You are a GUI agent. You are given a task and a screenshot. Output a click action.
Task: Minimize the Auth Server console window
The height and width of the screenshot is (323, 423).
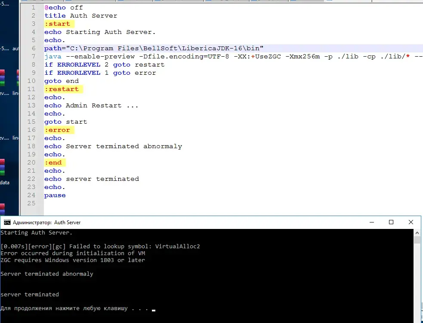[x=372, y=222]
